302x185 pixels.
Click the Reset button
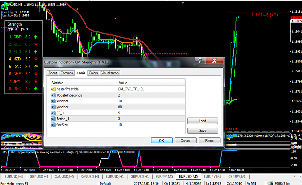tap(209, 141)
